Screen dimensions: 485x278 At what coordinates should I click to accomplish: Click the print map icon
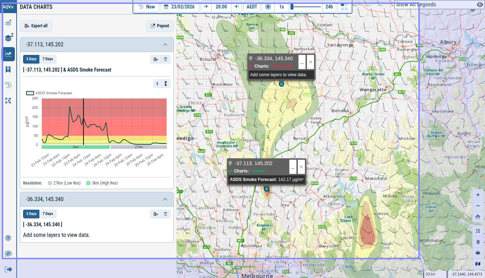point(478,253)
